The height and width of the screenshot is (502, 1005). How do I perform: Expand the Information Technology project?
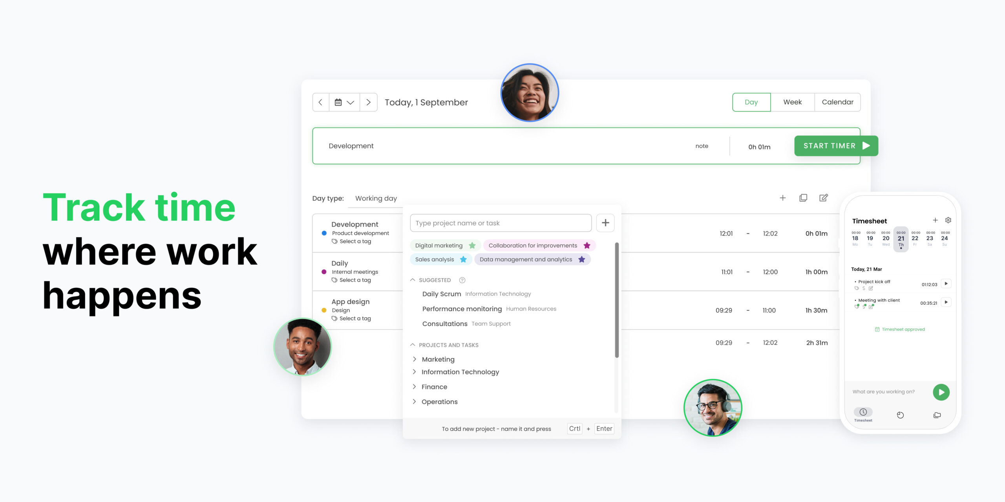415,372
